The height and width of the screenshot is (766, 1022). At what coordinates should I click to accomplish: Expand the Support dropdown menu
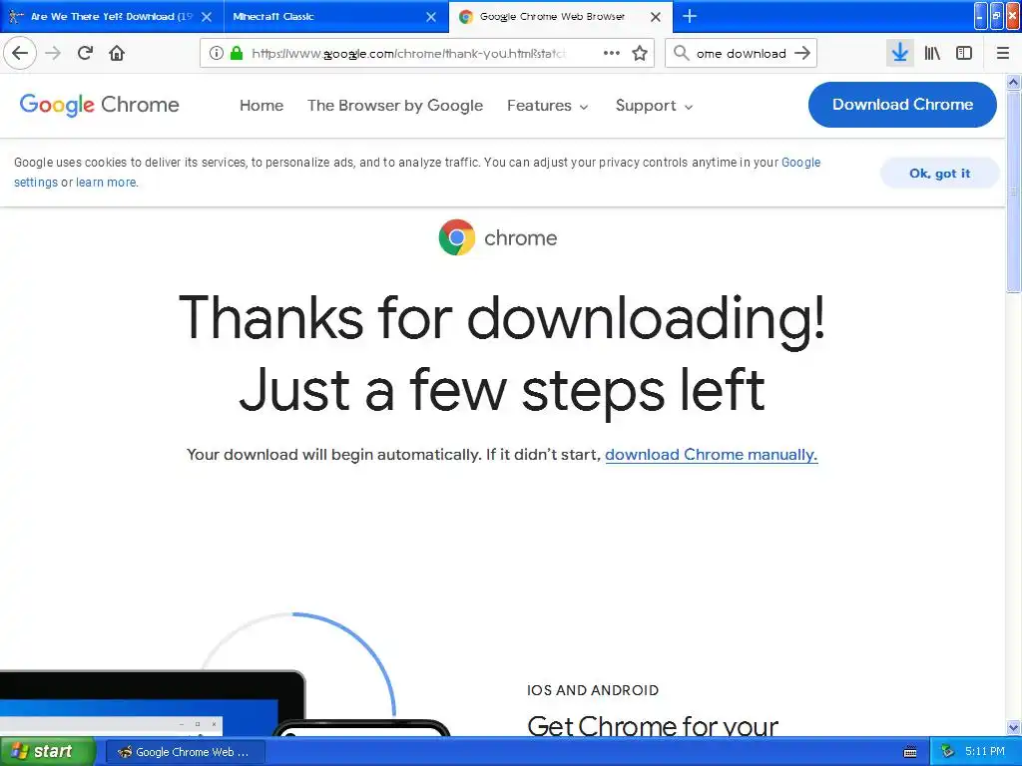point(655,106)
